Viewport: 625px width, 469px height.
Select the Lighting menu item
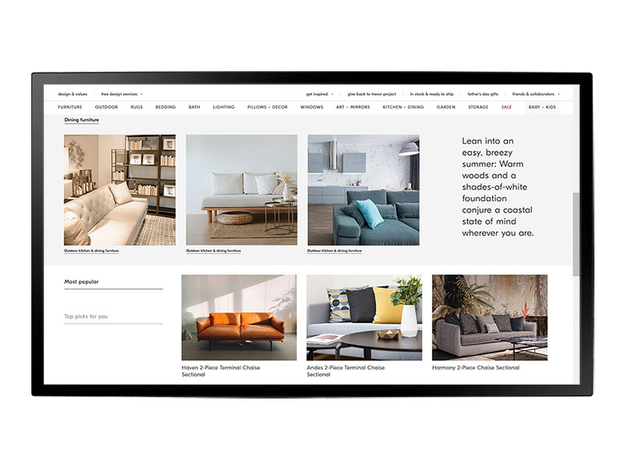coord(223,107)
